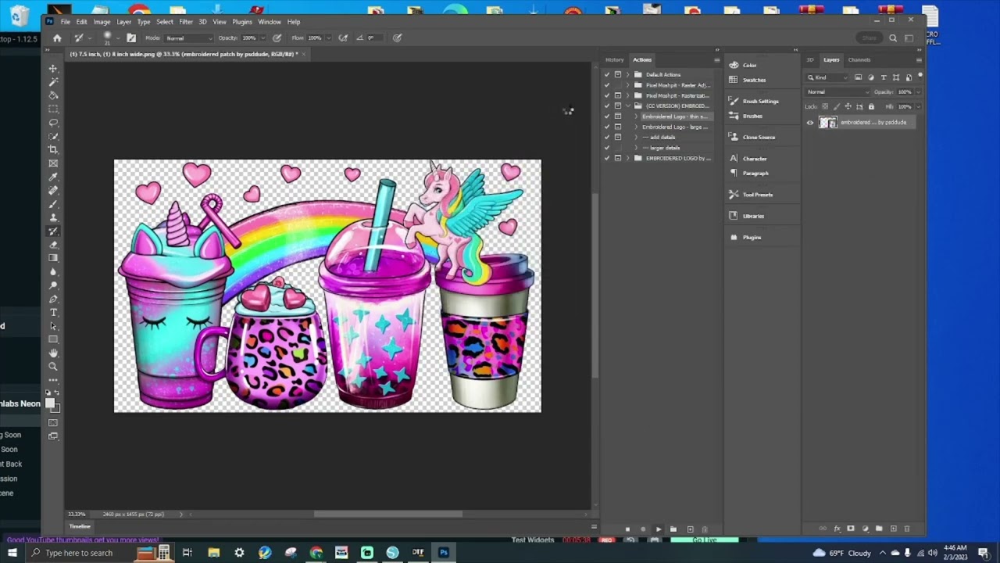Open the Tool Presets panel

pyautogui.click(x=757, y=195)
